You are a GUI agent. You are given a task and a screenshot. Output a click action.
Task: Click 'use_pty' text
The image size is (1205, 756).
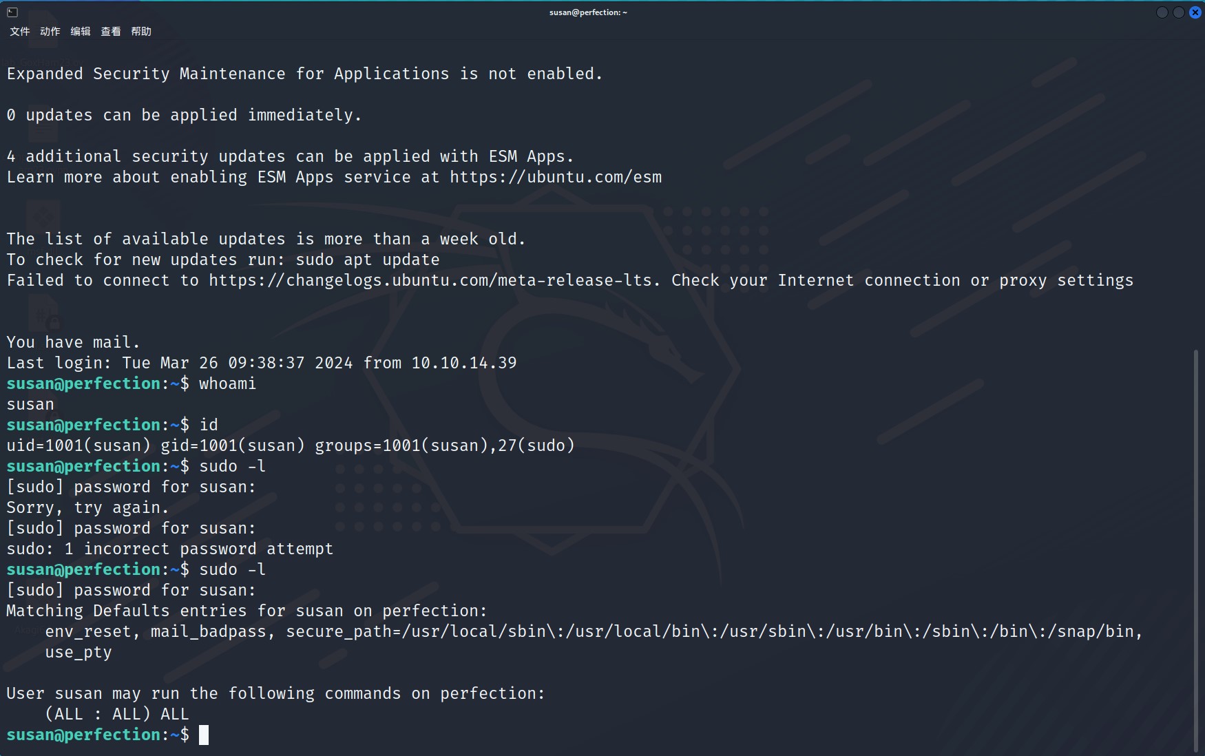[78, 653]
